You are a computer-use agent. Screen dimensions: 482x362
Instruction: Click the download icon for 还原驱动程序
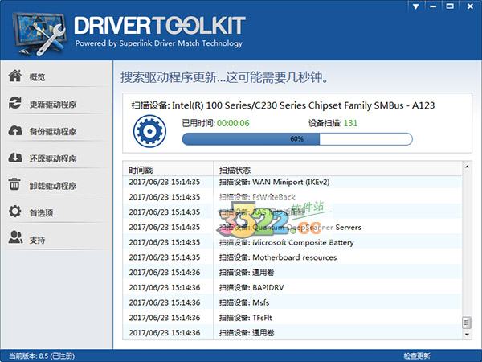[14, 158]
